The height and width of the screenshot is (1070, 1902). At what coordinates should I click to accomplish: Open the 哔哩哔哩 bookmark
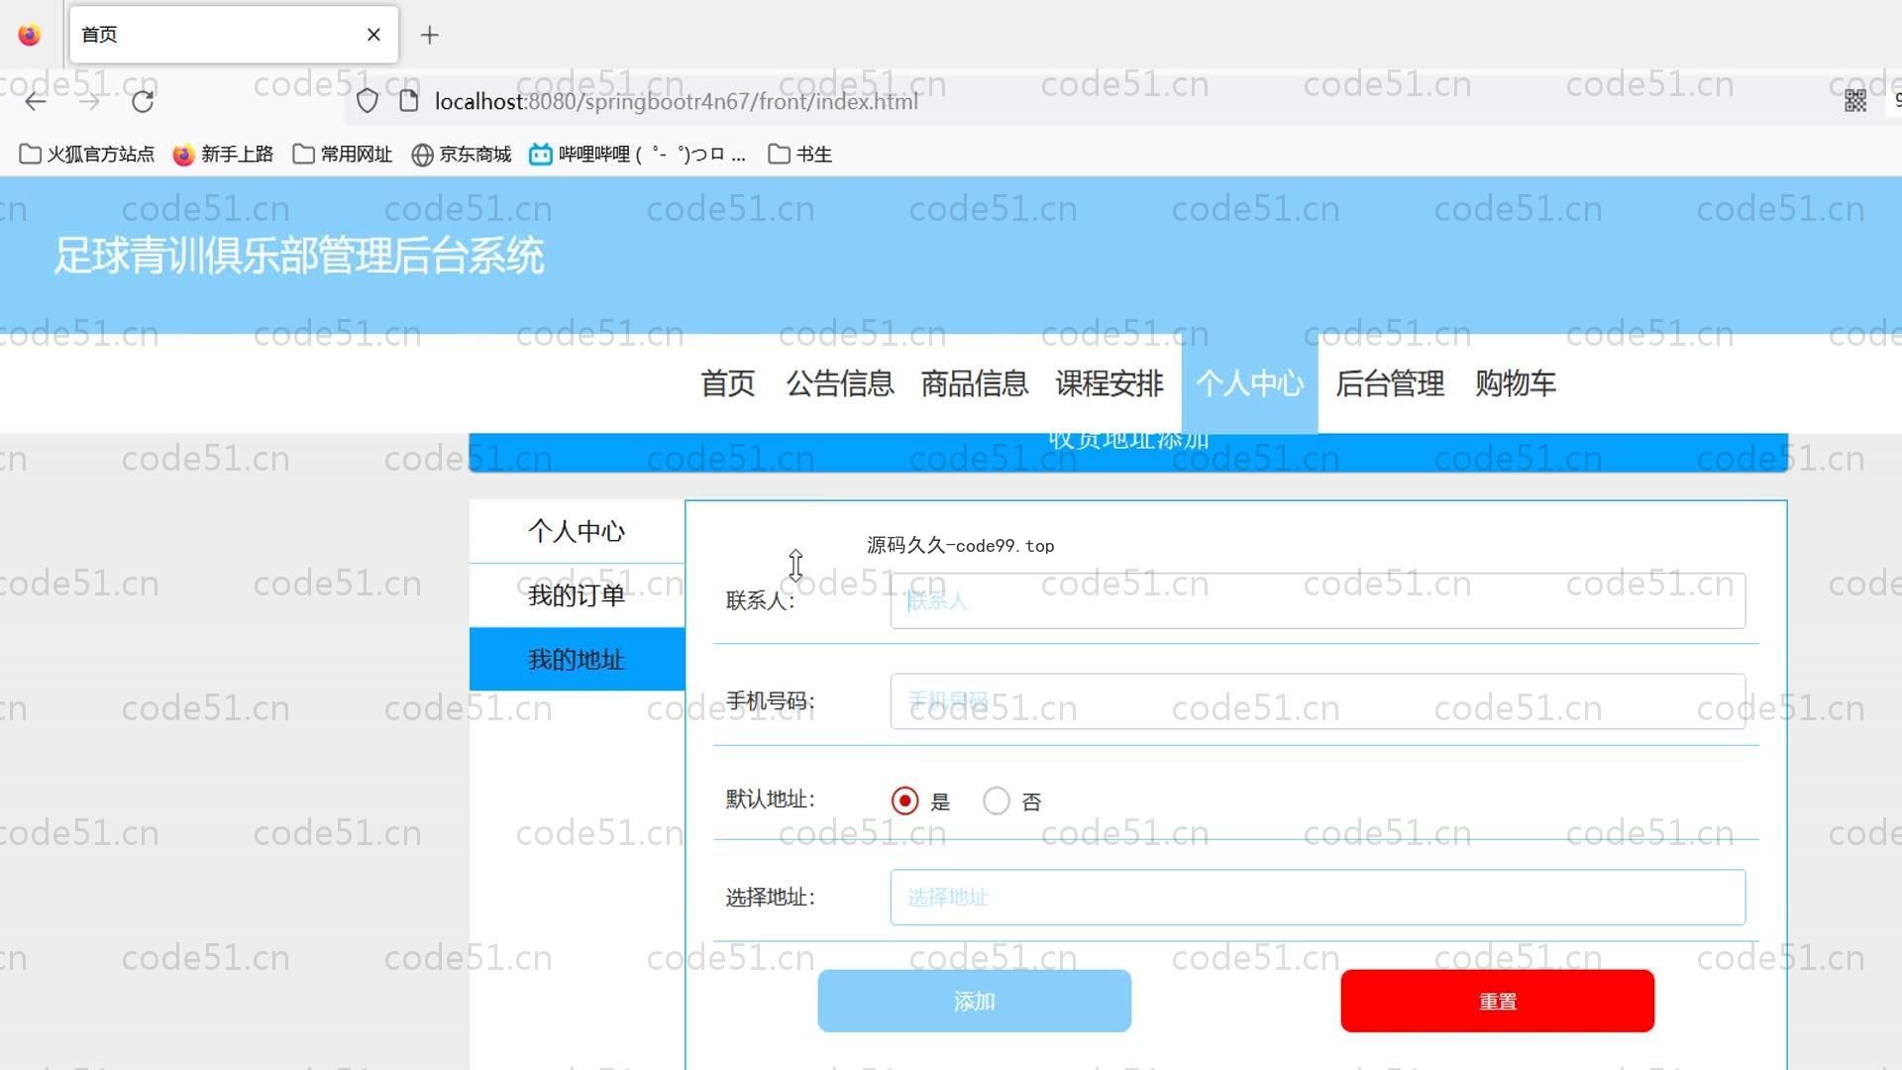click(x=637, y=155)
